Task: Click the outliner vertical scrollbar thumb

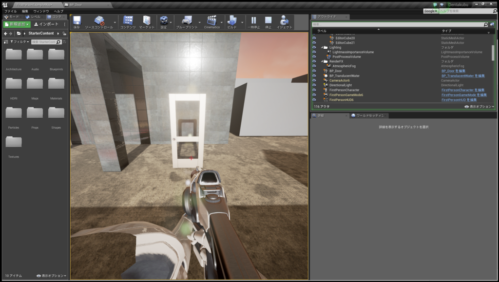Action: pyautogui.click(x=493, y=53)
